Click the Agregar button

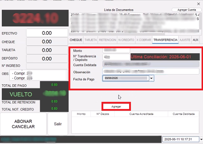point(116,106)
